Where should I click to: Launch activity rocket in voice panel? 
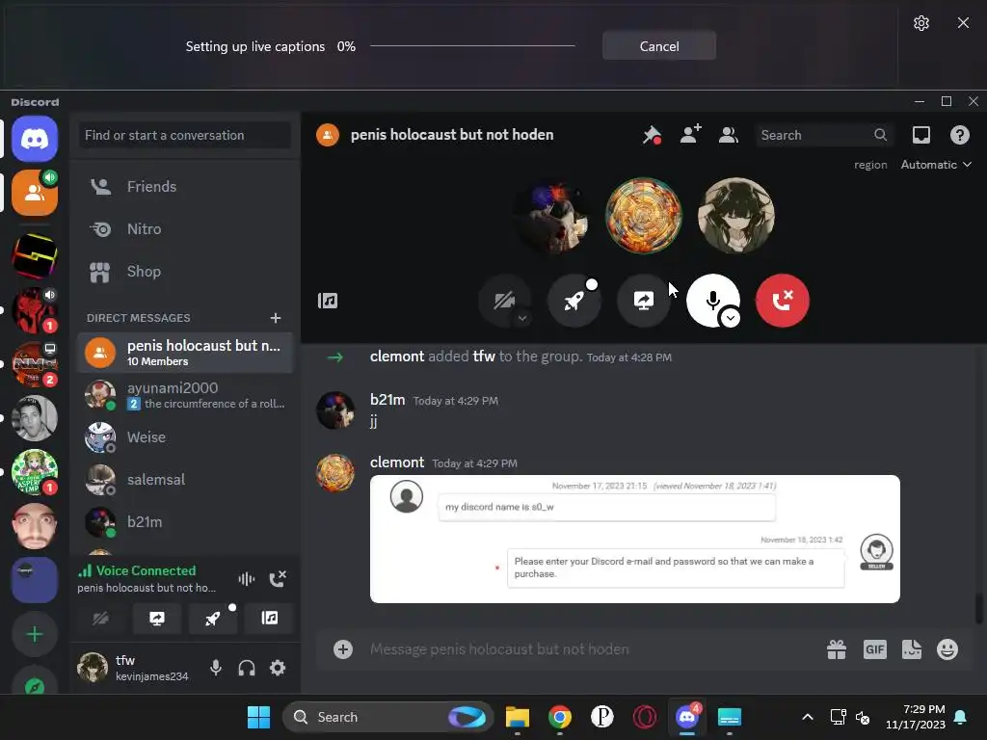click(213, 619)
